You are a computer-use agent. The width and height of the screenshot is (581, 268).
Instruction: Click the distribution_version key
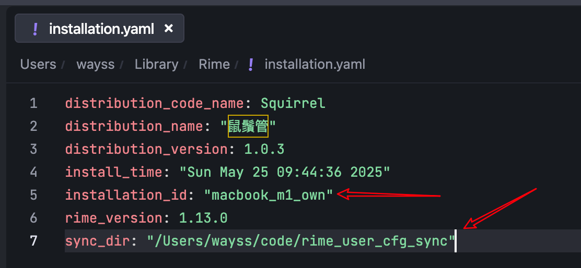click(146, 149)
